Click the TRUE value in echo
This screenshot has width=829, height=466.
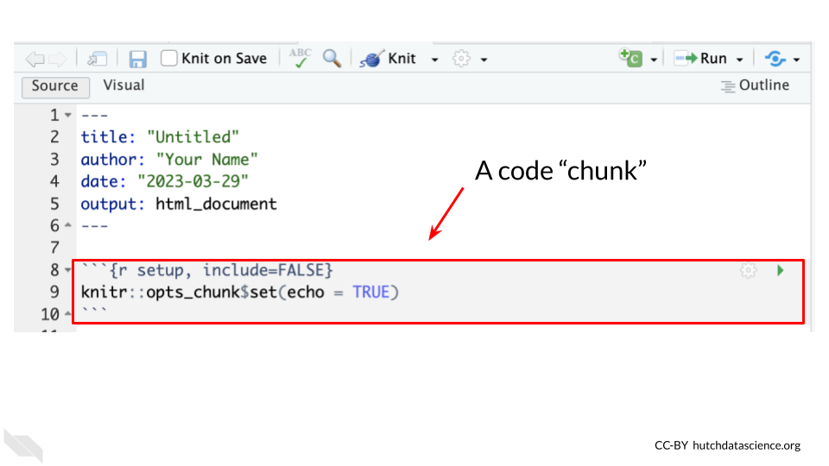(370, 293)
